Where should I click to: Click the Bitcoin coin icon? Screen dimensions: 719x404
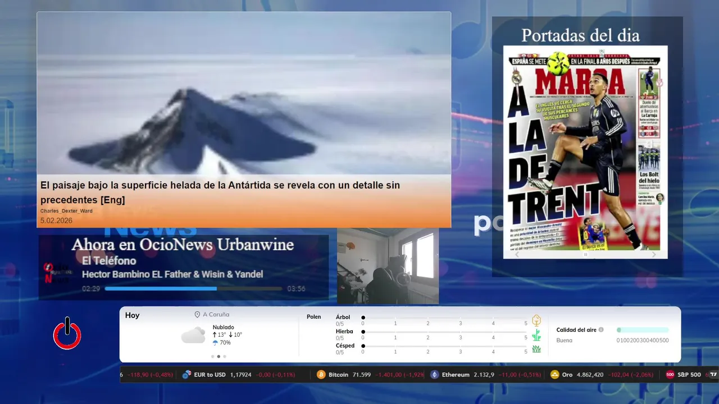(321, 375)
